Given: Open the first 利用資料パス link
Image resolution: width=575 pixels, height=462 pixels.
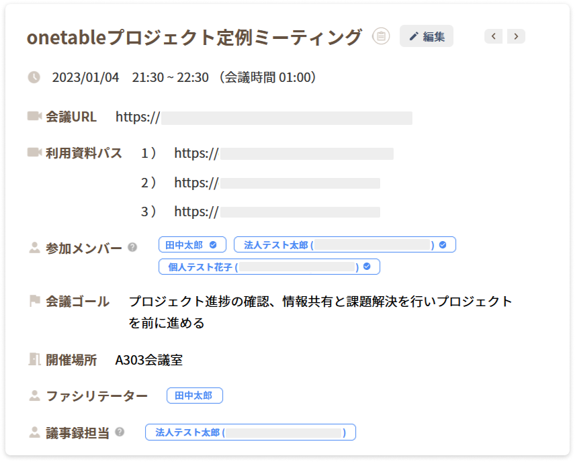Looking at the screenshot, I should pyautogui.click(x=283, y=154).
